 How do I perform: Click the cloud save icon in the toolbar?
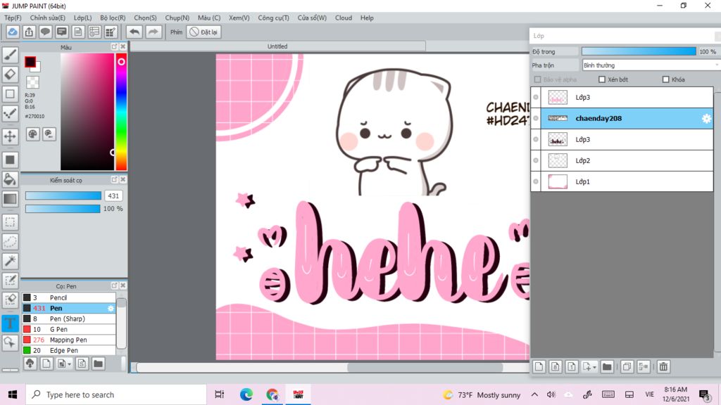click(x=13, y=32)
